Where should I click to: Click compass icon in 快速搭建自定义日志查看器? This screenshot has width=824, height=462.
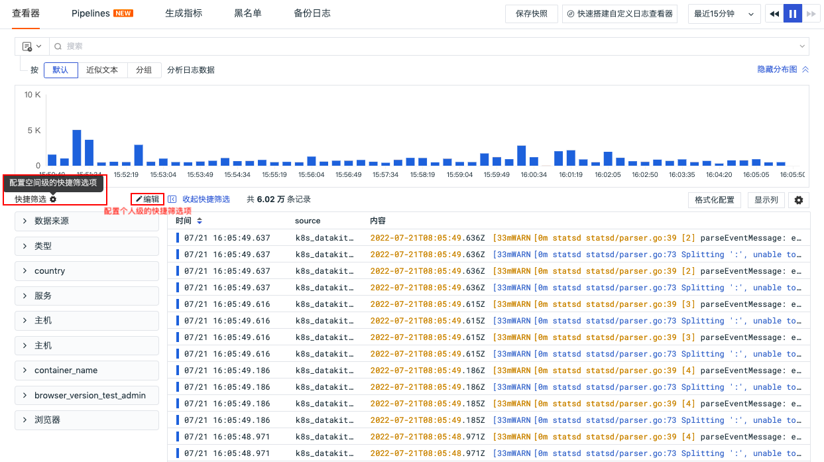pos(571,14)
